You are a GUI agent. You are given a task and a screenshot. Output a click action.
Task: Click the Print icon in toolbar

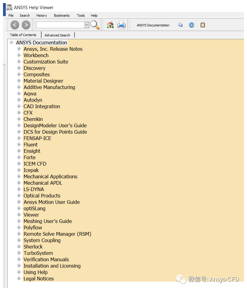pos(122,25)
